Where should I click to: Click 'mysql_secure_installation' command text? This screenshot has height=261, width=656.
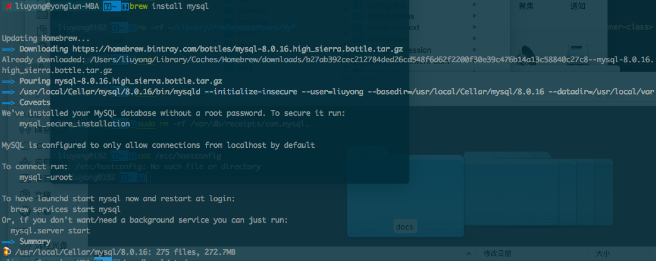74,124
